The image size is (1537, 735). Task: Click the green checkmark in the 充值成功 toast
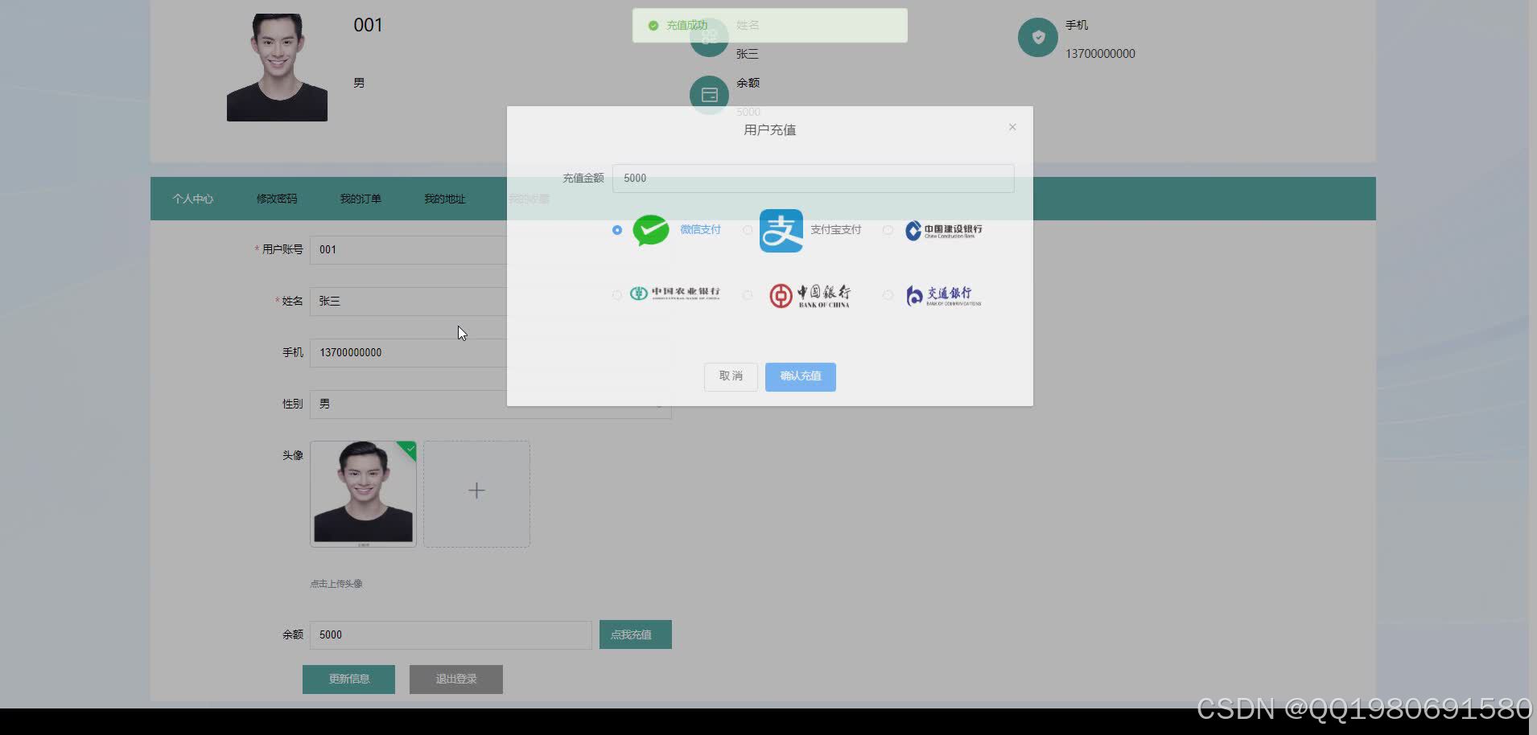653,25
